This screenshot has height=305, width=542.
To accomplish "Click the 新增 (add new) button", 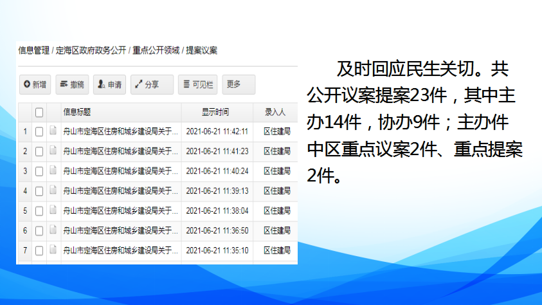I will (35, 84).
